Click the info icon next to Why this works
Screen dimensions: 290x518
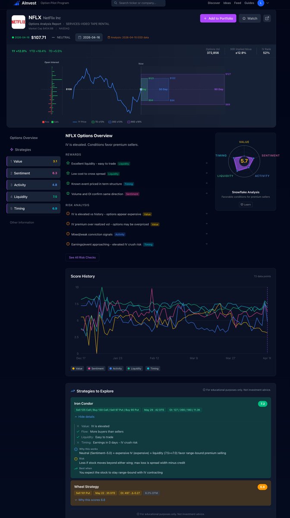click(x=76, y=449)
